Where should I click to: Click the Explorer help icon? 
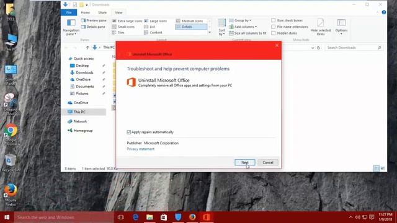point(384,12)
